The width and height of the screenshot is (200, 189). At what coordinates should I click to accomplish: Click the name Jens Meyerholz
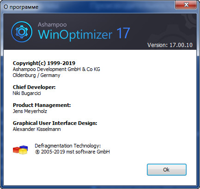tap(30, 111)
